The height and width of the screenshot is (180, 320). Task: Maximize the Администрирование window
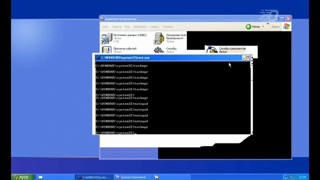(282, 19)
